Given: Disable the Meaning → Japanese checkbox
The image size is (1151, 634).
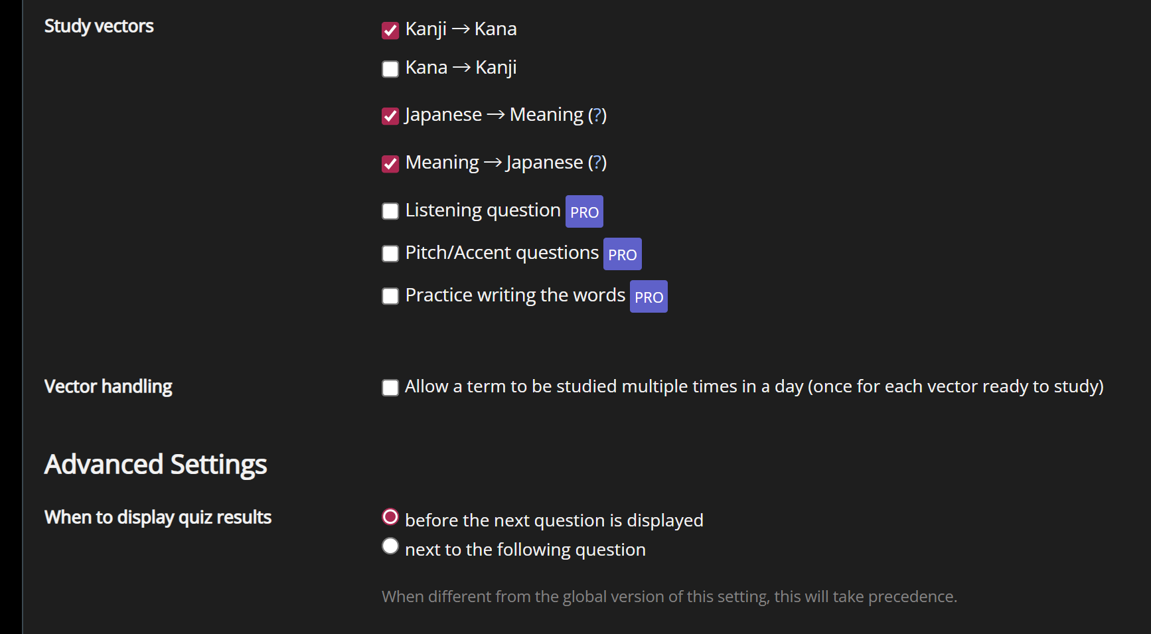Looking at the screenshot, I should (x=390, y=164).
